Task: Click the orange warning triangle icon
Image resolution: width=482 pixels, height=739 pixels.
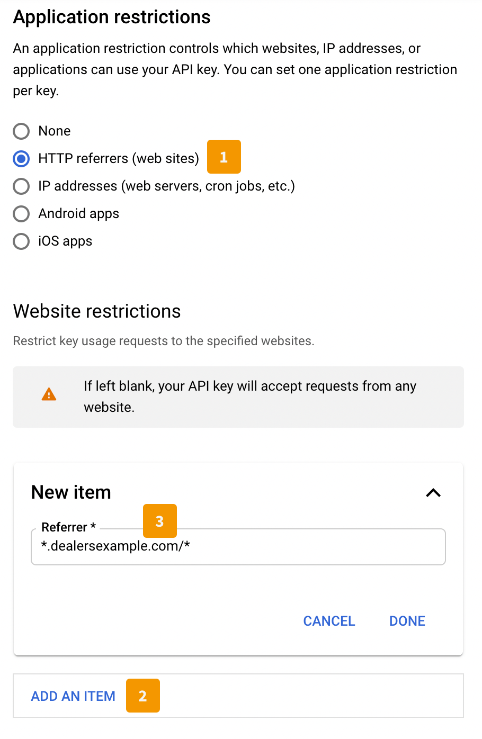Action: point(49,394)
